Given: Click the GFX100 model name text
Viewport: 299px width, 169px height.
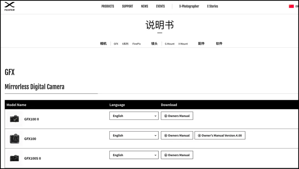Looking at the screenshot, I should [x=30, y=139].
